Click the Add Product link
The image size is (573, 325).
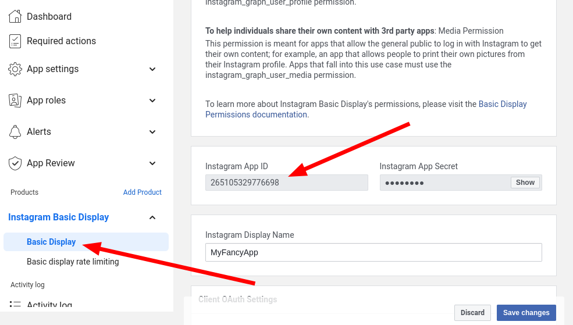(142, 192)
